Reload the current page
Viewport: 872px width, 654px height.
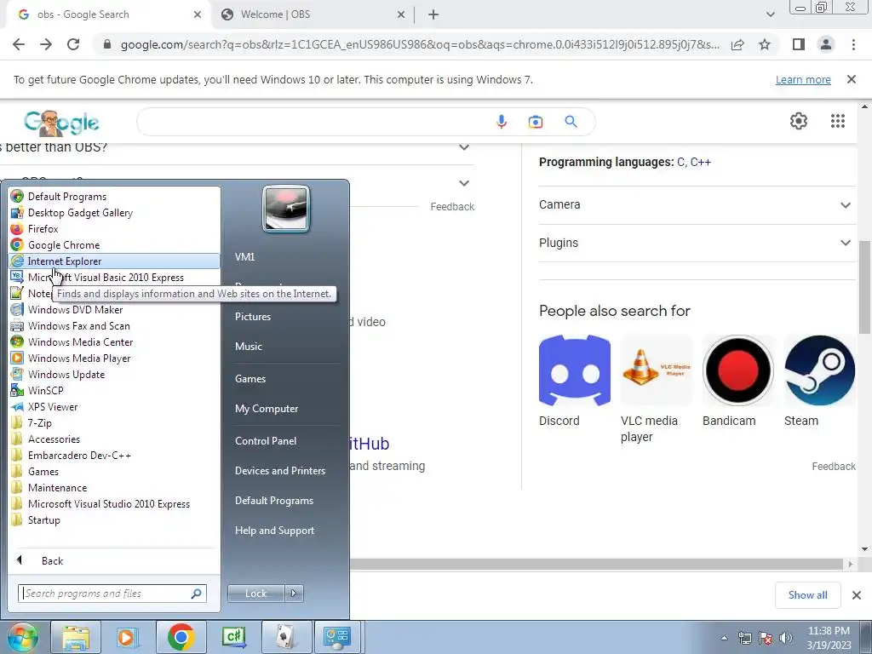point(73,44)
